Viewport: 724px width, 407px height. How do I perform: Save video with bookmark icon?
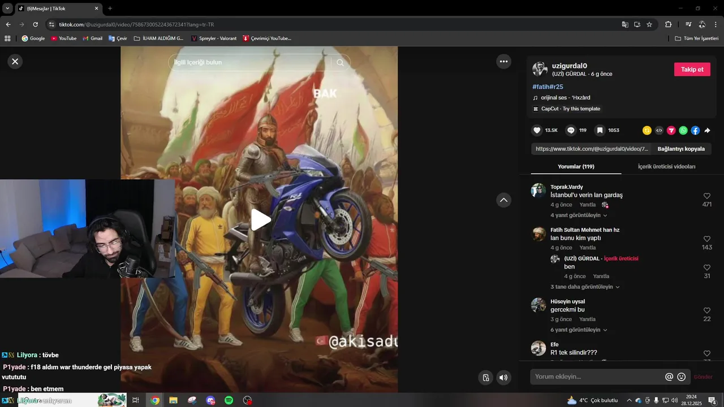(x=600, y=131)
